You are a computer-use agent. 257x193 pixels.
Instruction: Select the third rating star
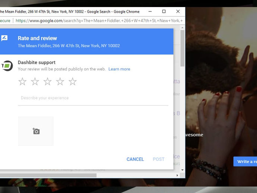coord(48,82)
